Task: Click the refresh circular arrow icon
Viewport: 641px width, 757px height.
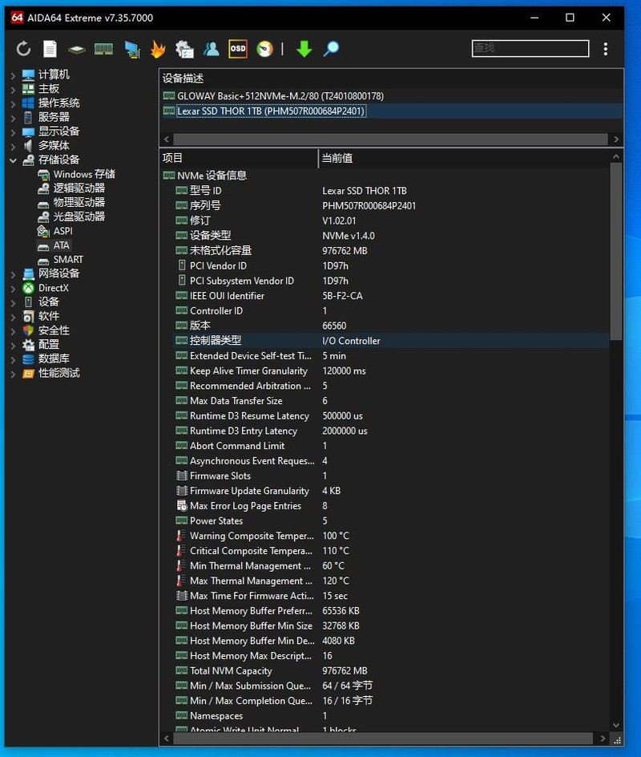Action: [24, 48]
